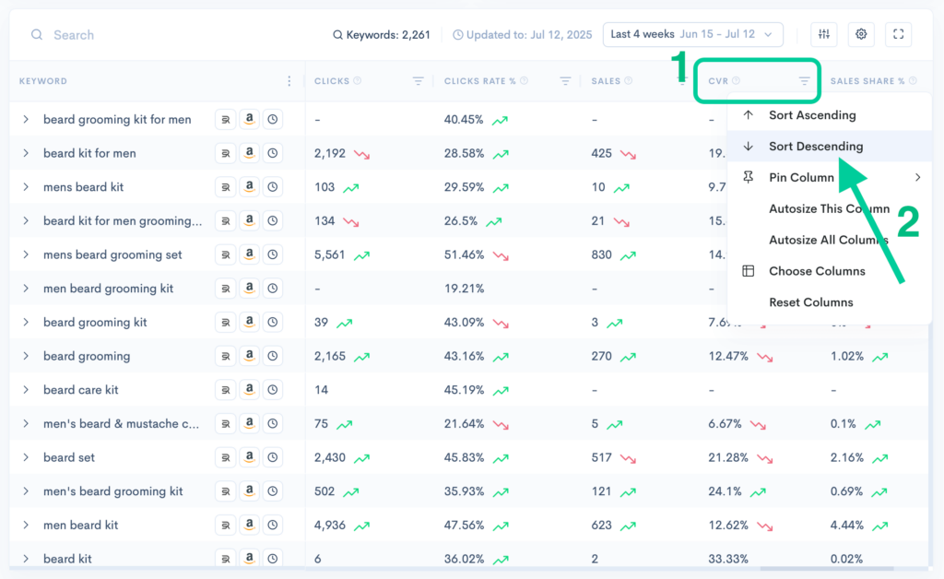Select Sort Descending from the menu

830,147
